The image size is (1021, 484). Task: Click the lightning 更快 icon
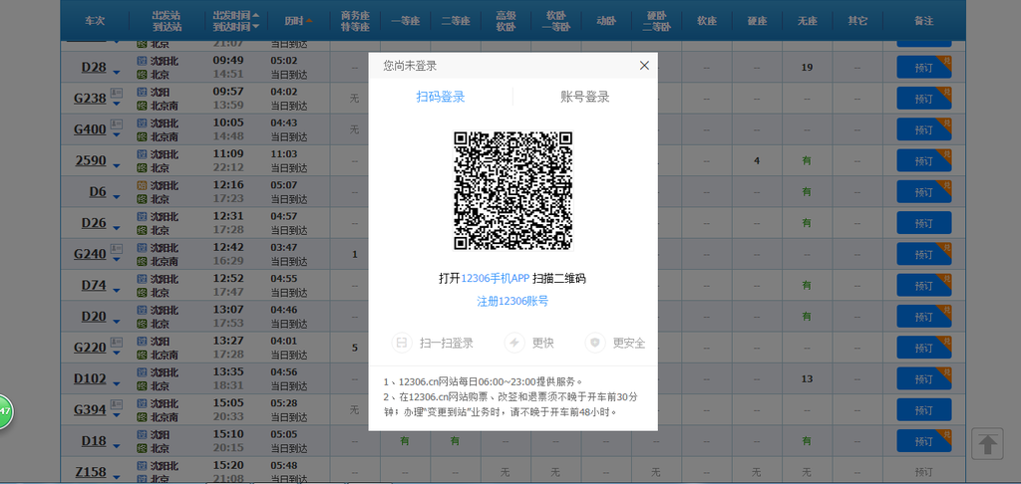pyautogui.click(x=514, y=343)
